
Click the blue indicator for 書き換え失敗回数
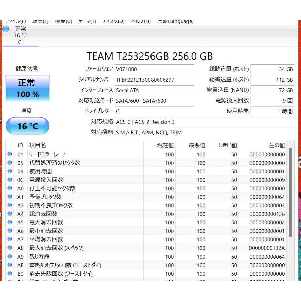pos(10,265)
